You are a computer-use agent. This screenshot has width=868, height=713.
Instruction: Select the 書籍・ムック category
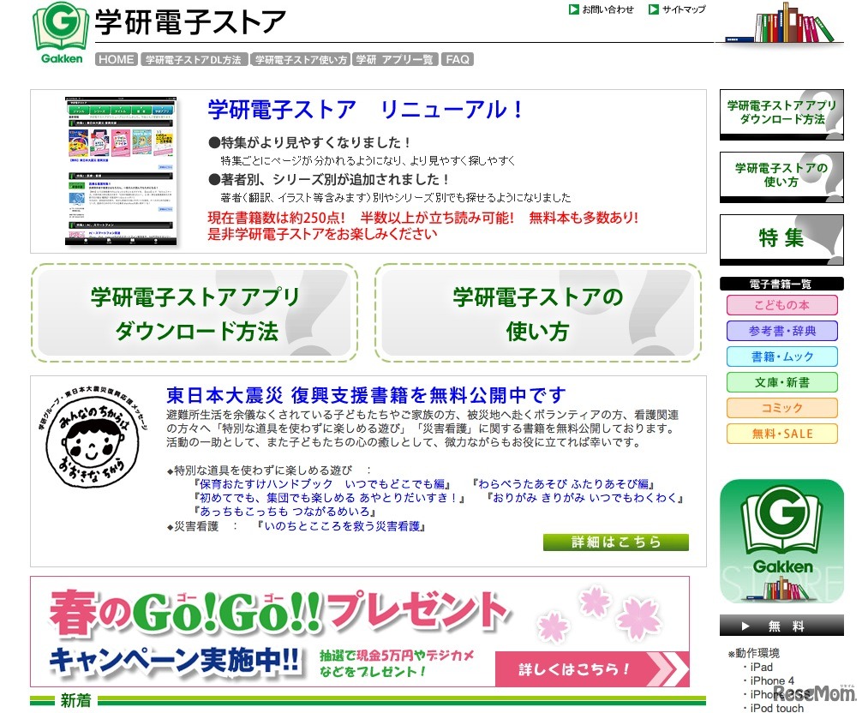tap(781, 356)
